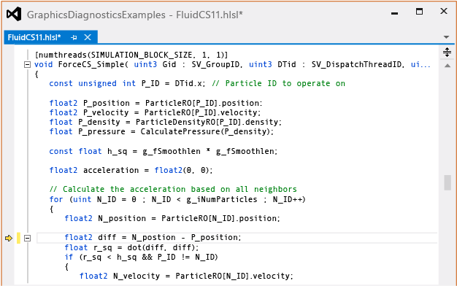Viewport: 457px width, 286px height.
Task: Minimize the Visual Studio window
Action: (x=394, y=13)
